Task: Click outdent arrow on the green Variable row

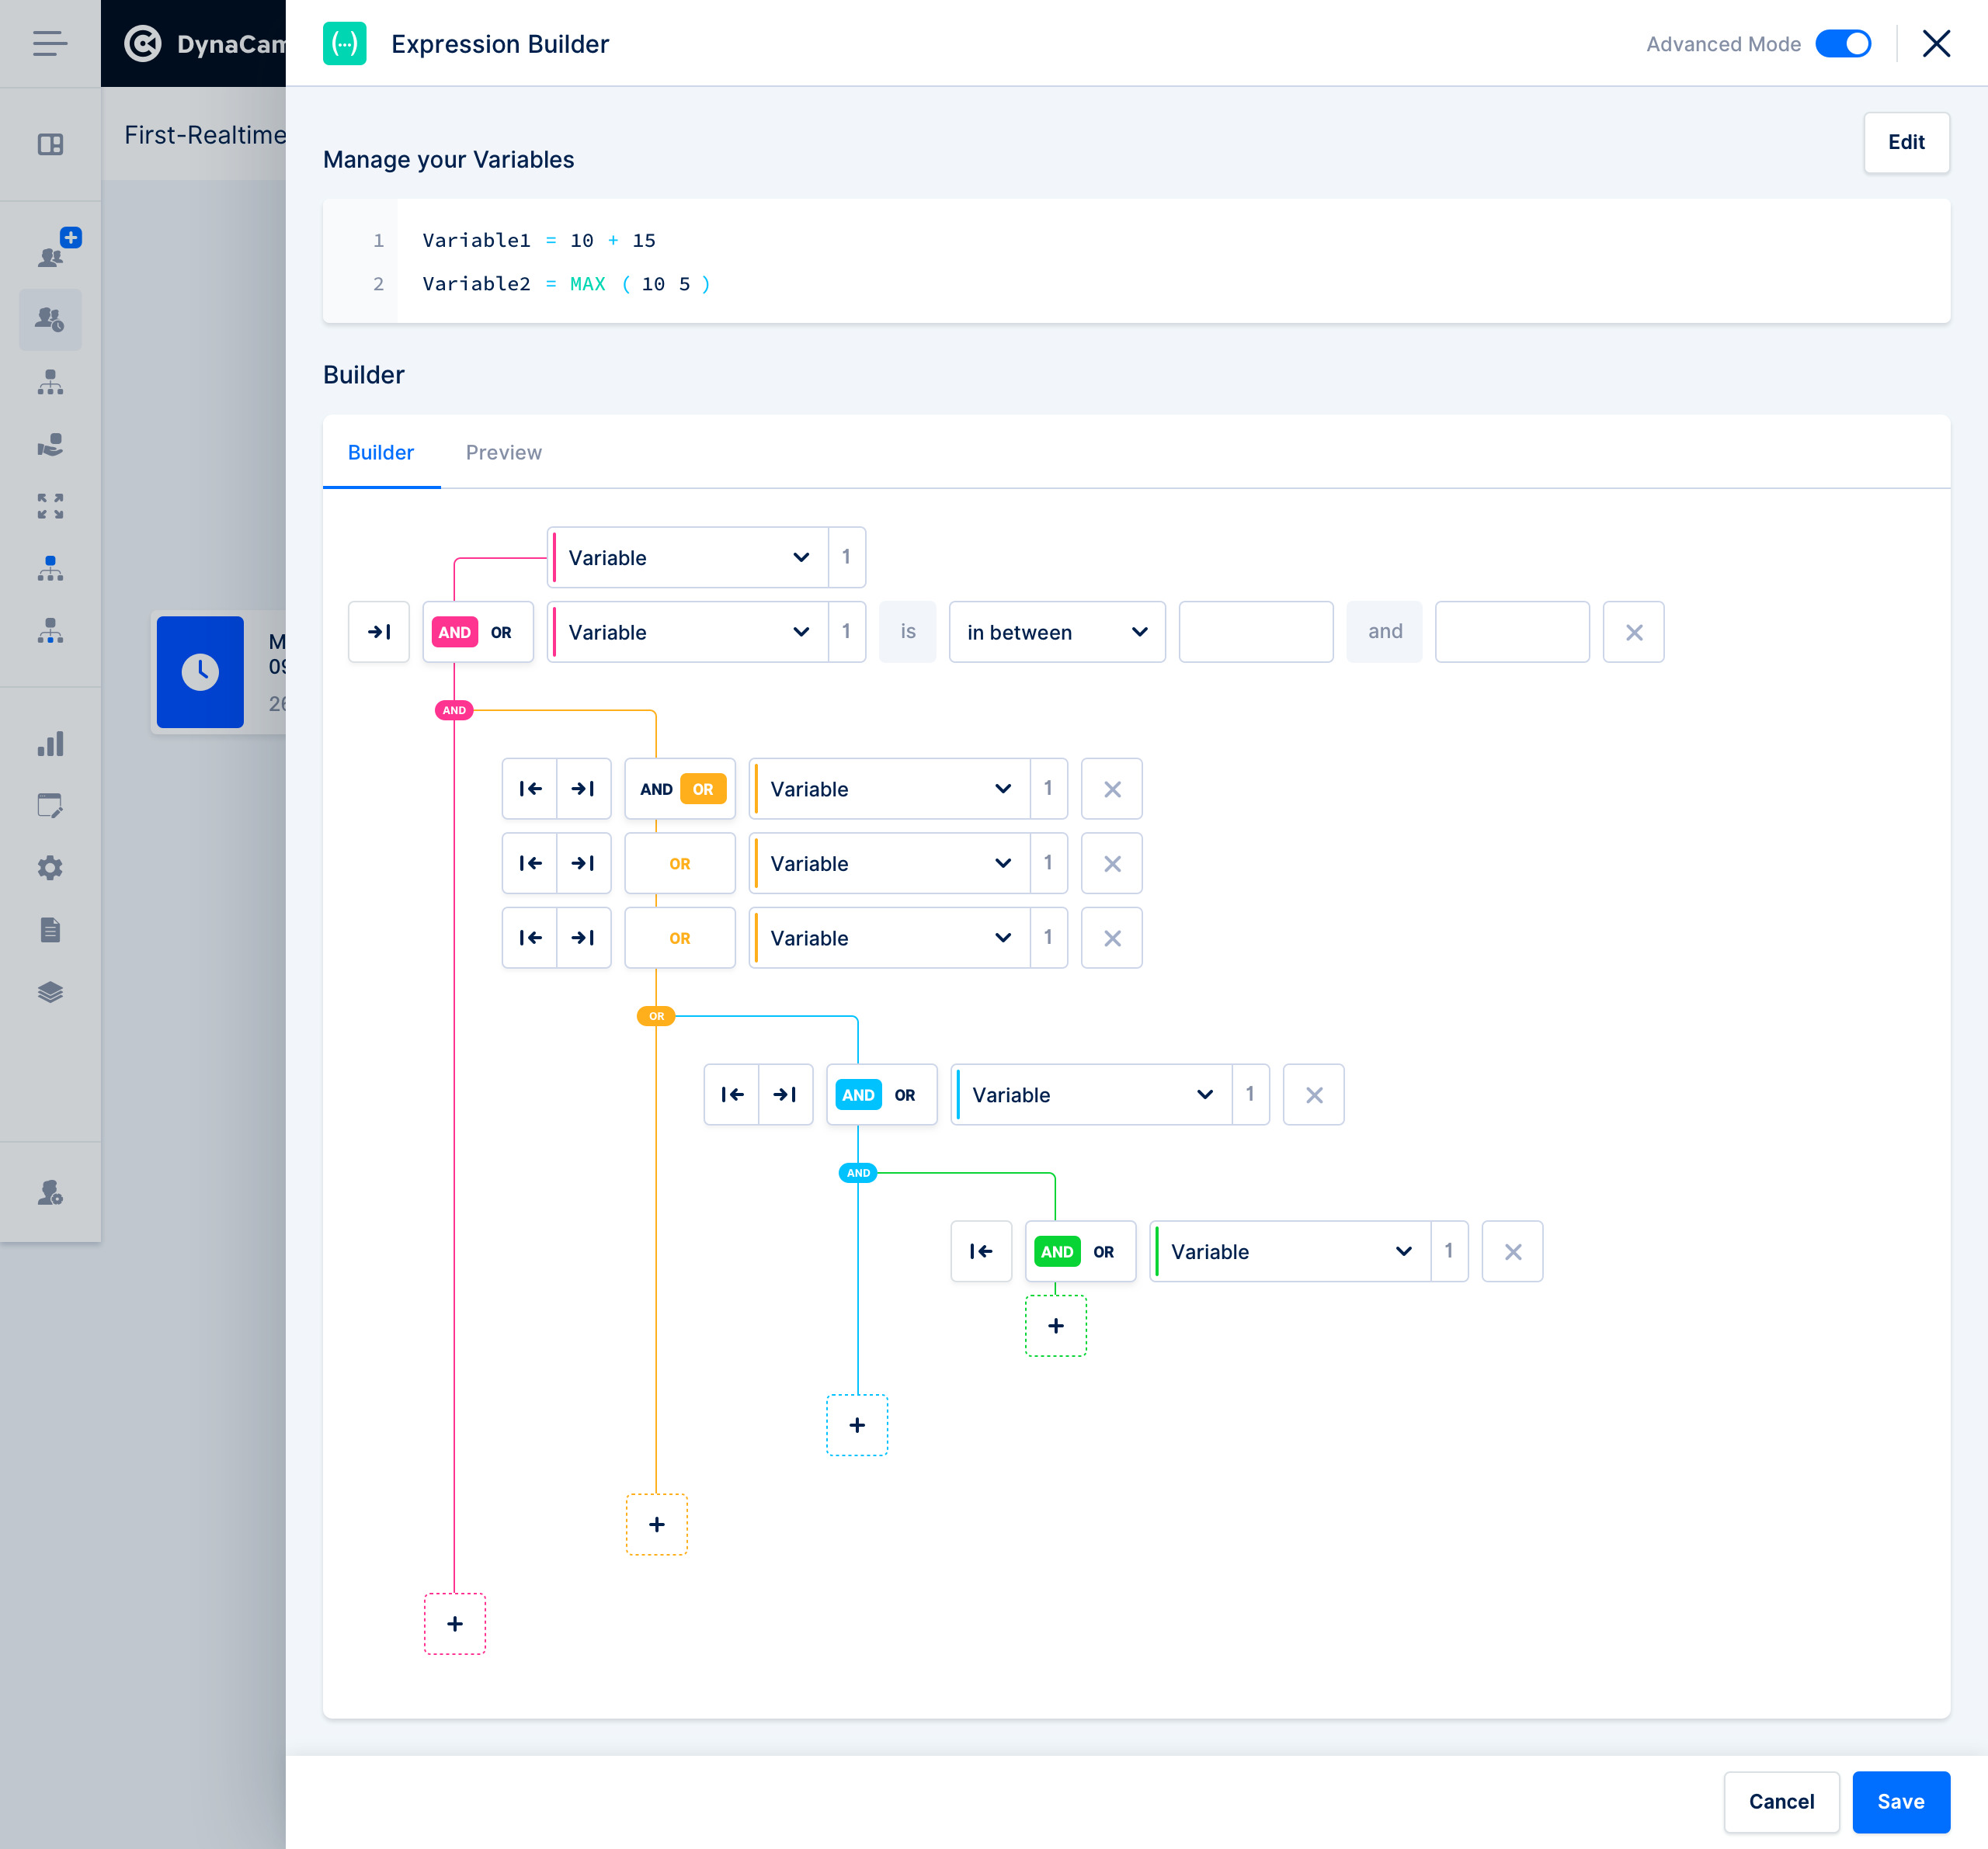Action: click(x=981, y=1251)
